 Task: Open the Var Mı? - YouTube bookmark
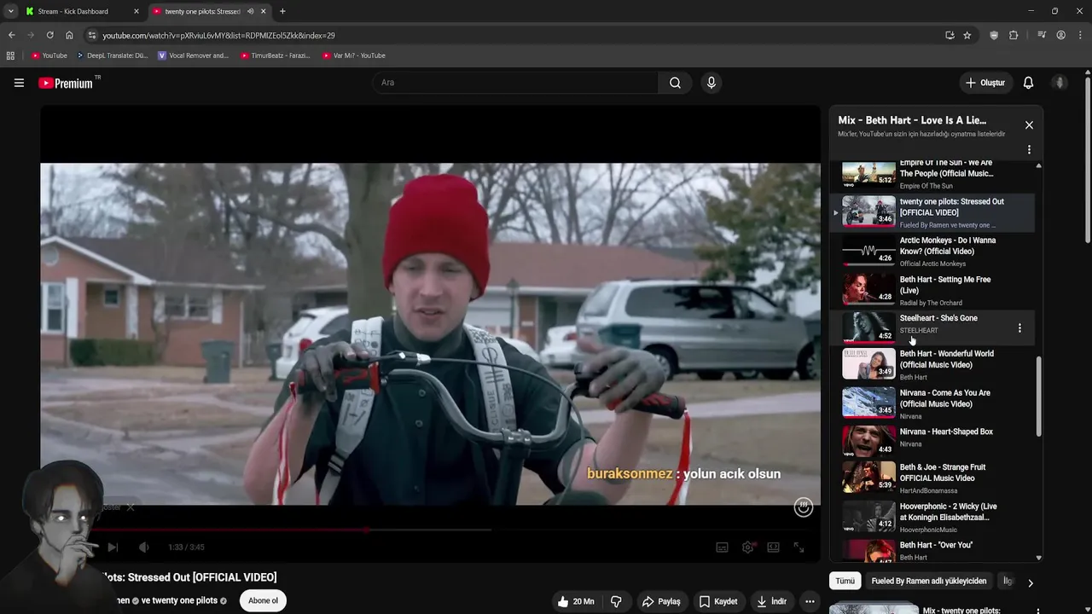[353, 55]
